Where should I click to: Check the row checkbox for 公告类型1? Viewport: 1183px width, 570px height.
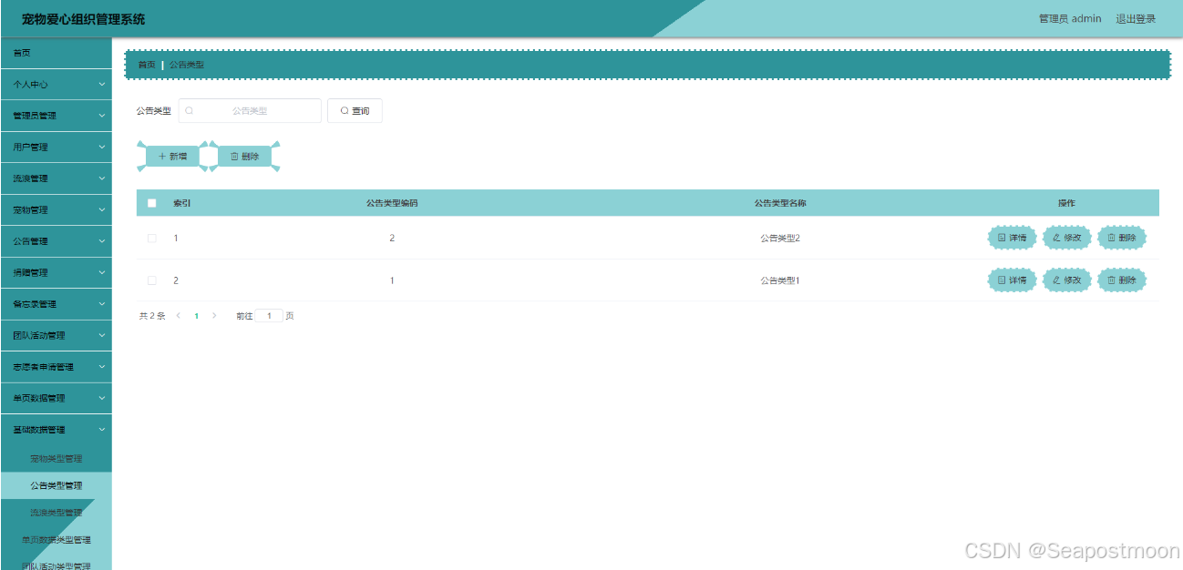[152, 280]
